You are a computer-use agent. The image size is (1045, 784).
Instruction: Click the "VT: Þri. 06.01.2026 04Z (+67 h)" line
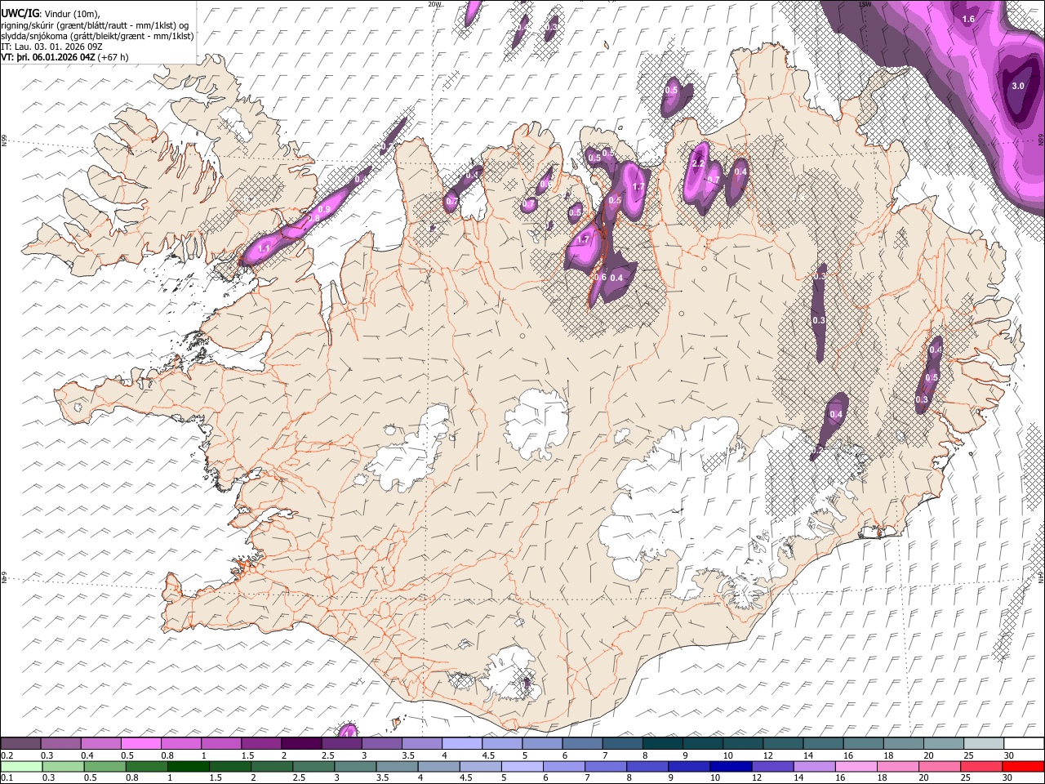click(x=64, y=58)
